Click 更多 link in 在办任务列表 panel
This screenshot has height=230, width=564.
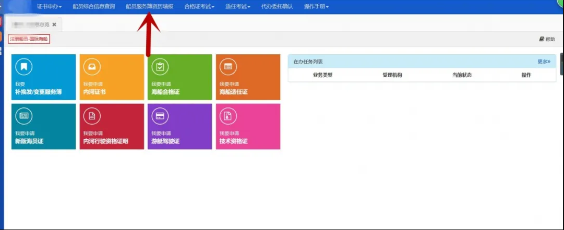tap(544, 62)
